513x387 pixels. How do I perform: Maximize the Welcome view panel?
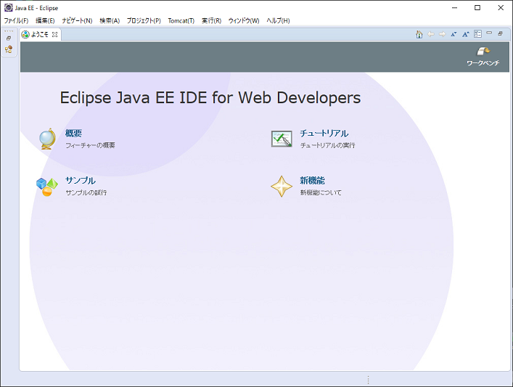coord(500,33)
